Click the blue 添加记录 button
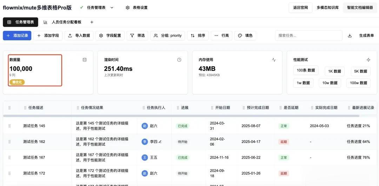Image resolution: width=379 pixels, height=186 pixels. coord(17,35)
